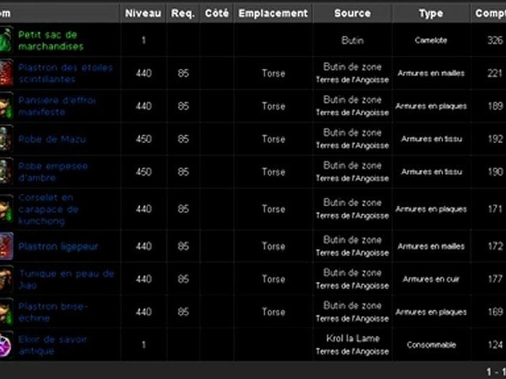Open Petit sac de marchandises item link
This screenshot has height=379, width=506.
tap(51, 41)
